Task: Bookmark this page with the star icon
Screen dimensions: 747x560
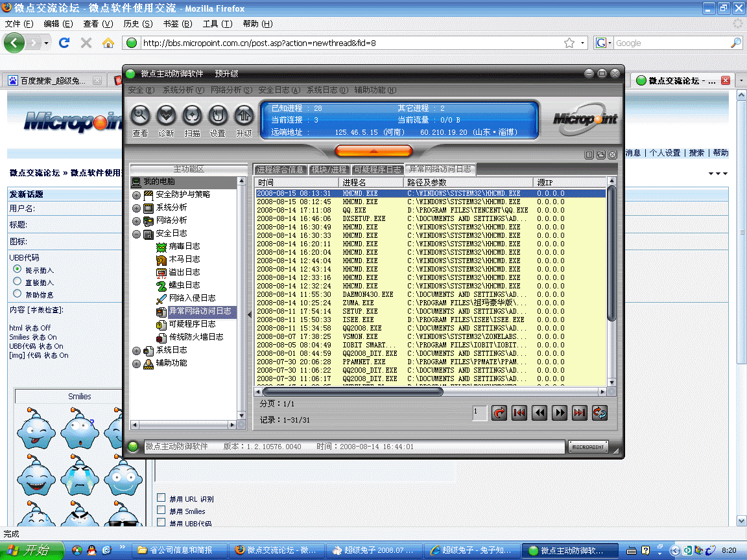Action: click(x=569, y=43)
